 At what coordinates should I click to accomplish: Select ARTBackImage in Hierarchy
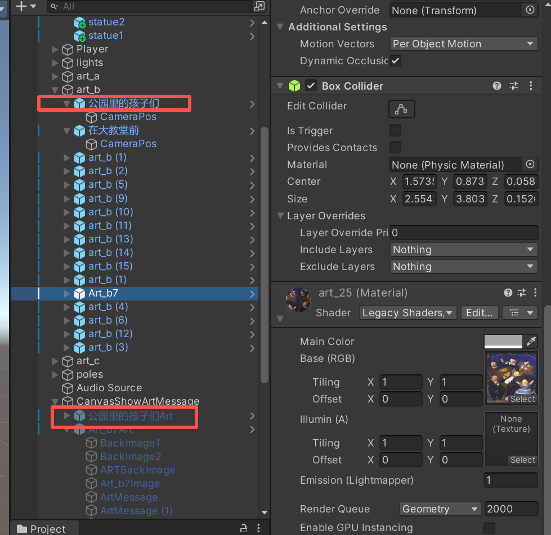pyautogui.click(x=138, y=470)
